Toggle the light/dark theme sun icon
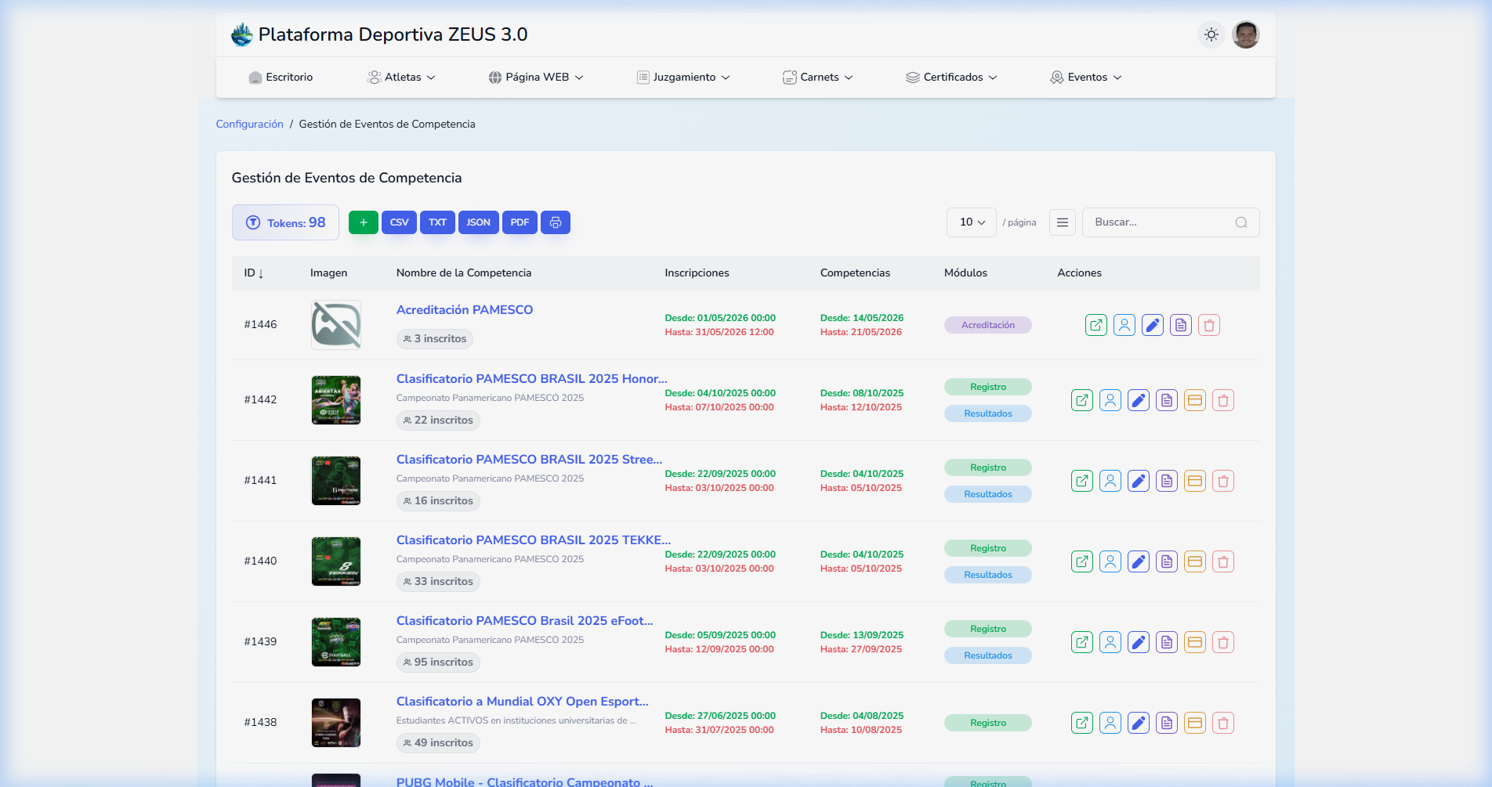Image resolution: width=1492 pixels, height=787 pixels. (1211, 34)
